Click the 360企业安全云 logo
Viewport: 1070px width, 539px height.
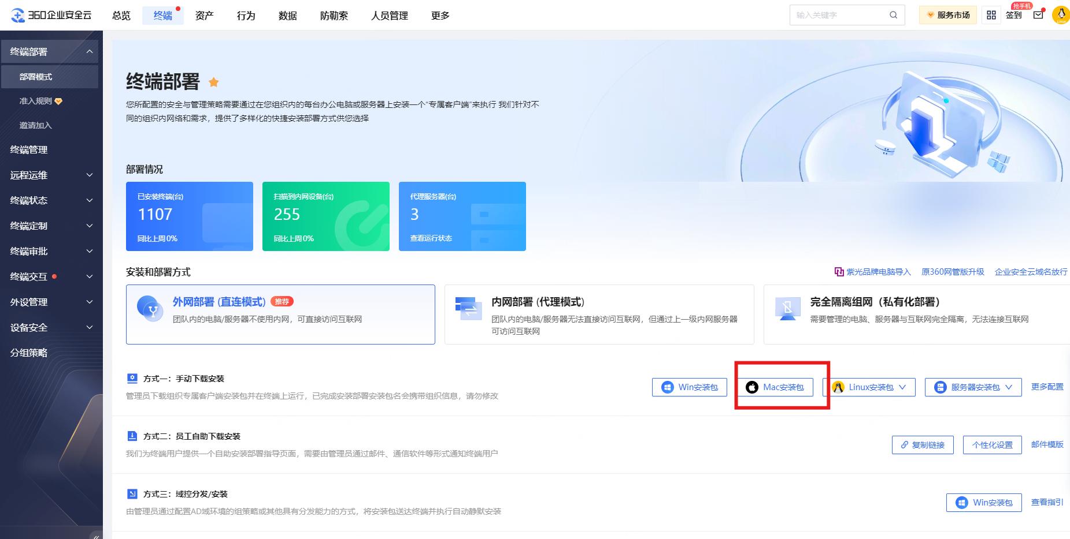[51, 15]
